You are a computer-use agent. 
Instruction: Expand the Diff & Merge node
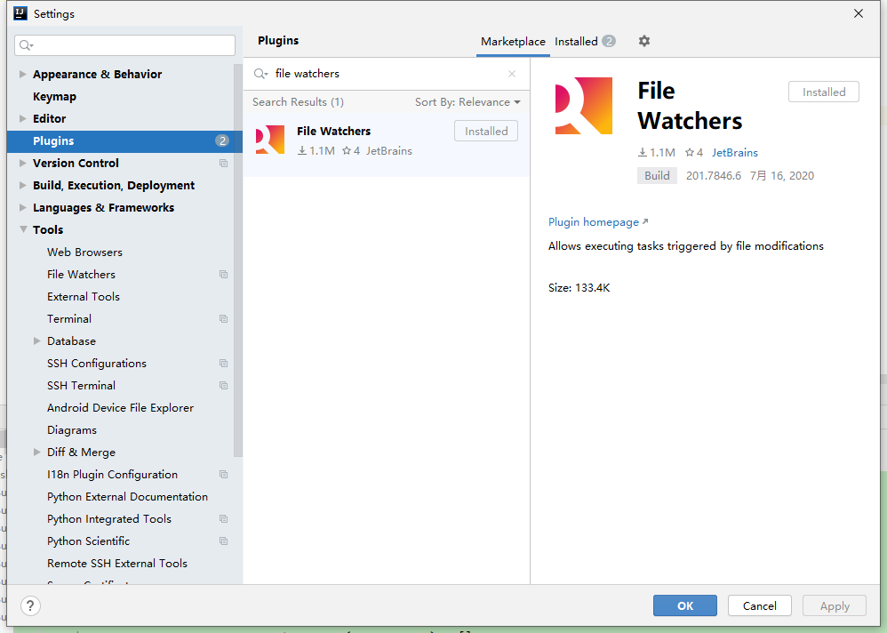(36, 452)
